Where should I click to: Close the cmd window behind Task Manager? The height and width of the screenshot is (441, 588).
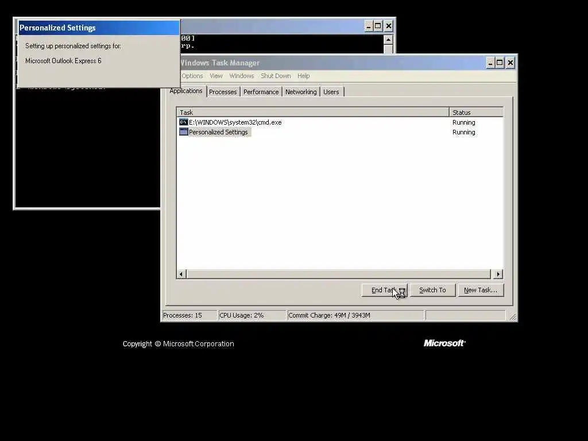point(389,26)
